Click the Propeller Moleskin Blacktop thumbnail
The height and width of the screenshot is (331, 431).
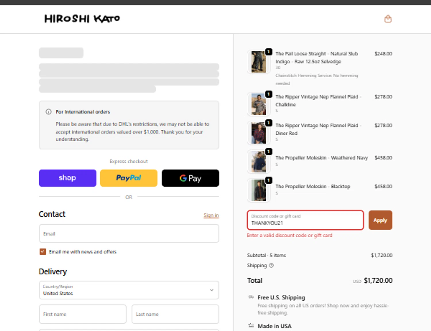coord(259,191)
